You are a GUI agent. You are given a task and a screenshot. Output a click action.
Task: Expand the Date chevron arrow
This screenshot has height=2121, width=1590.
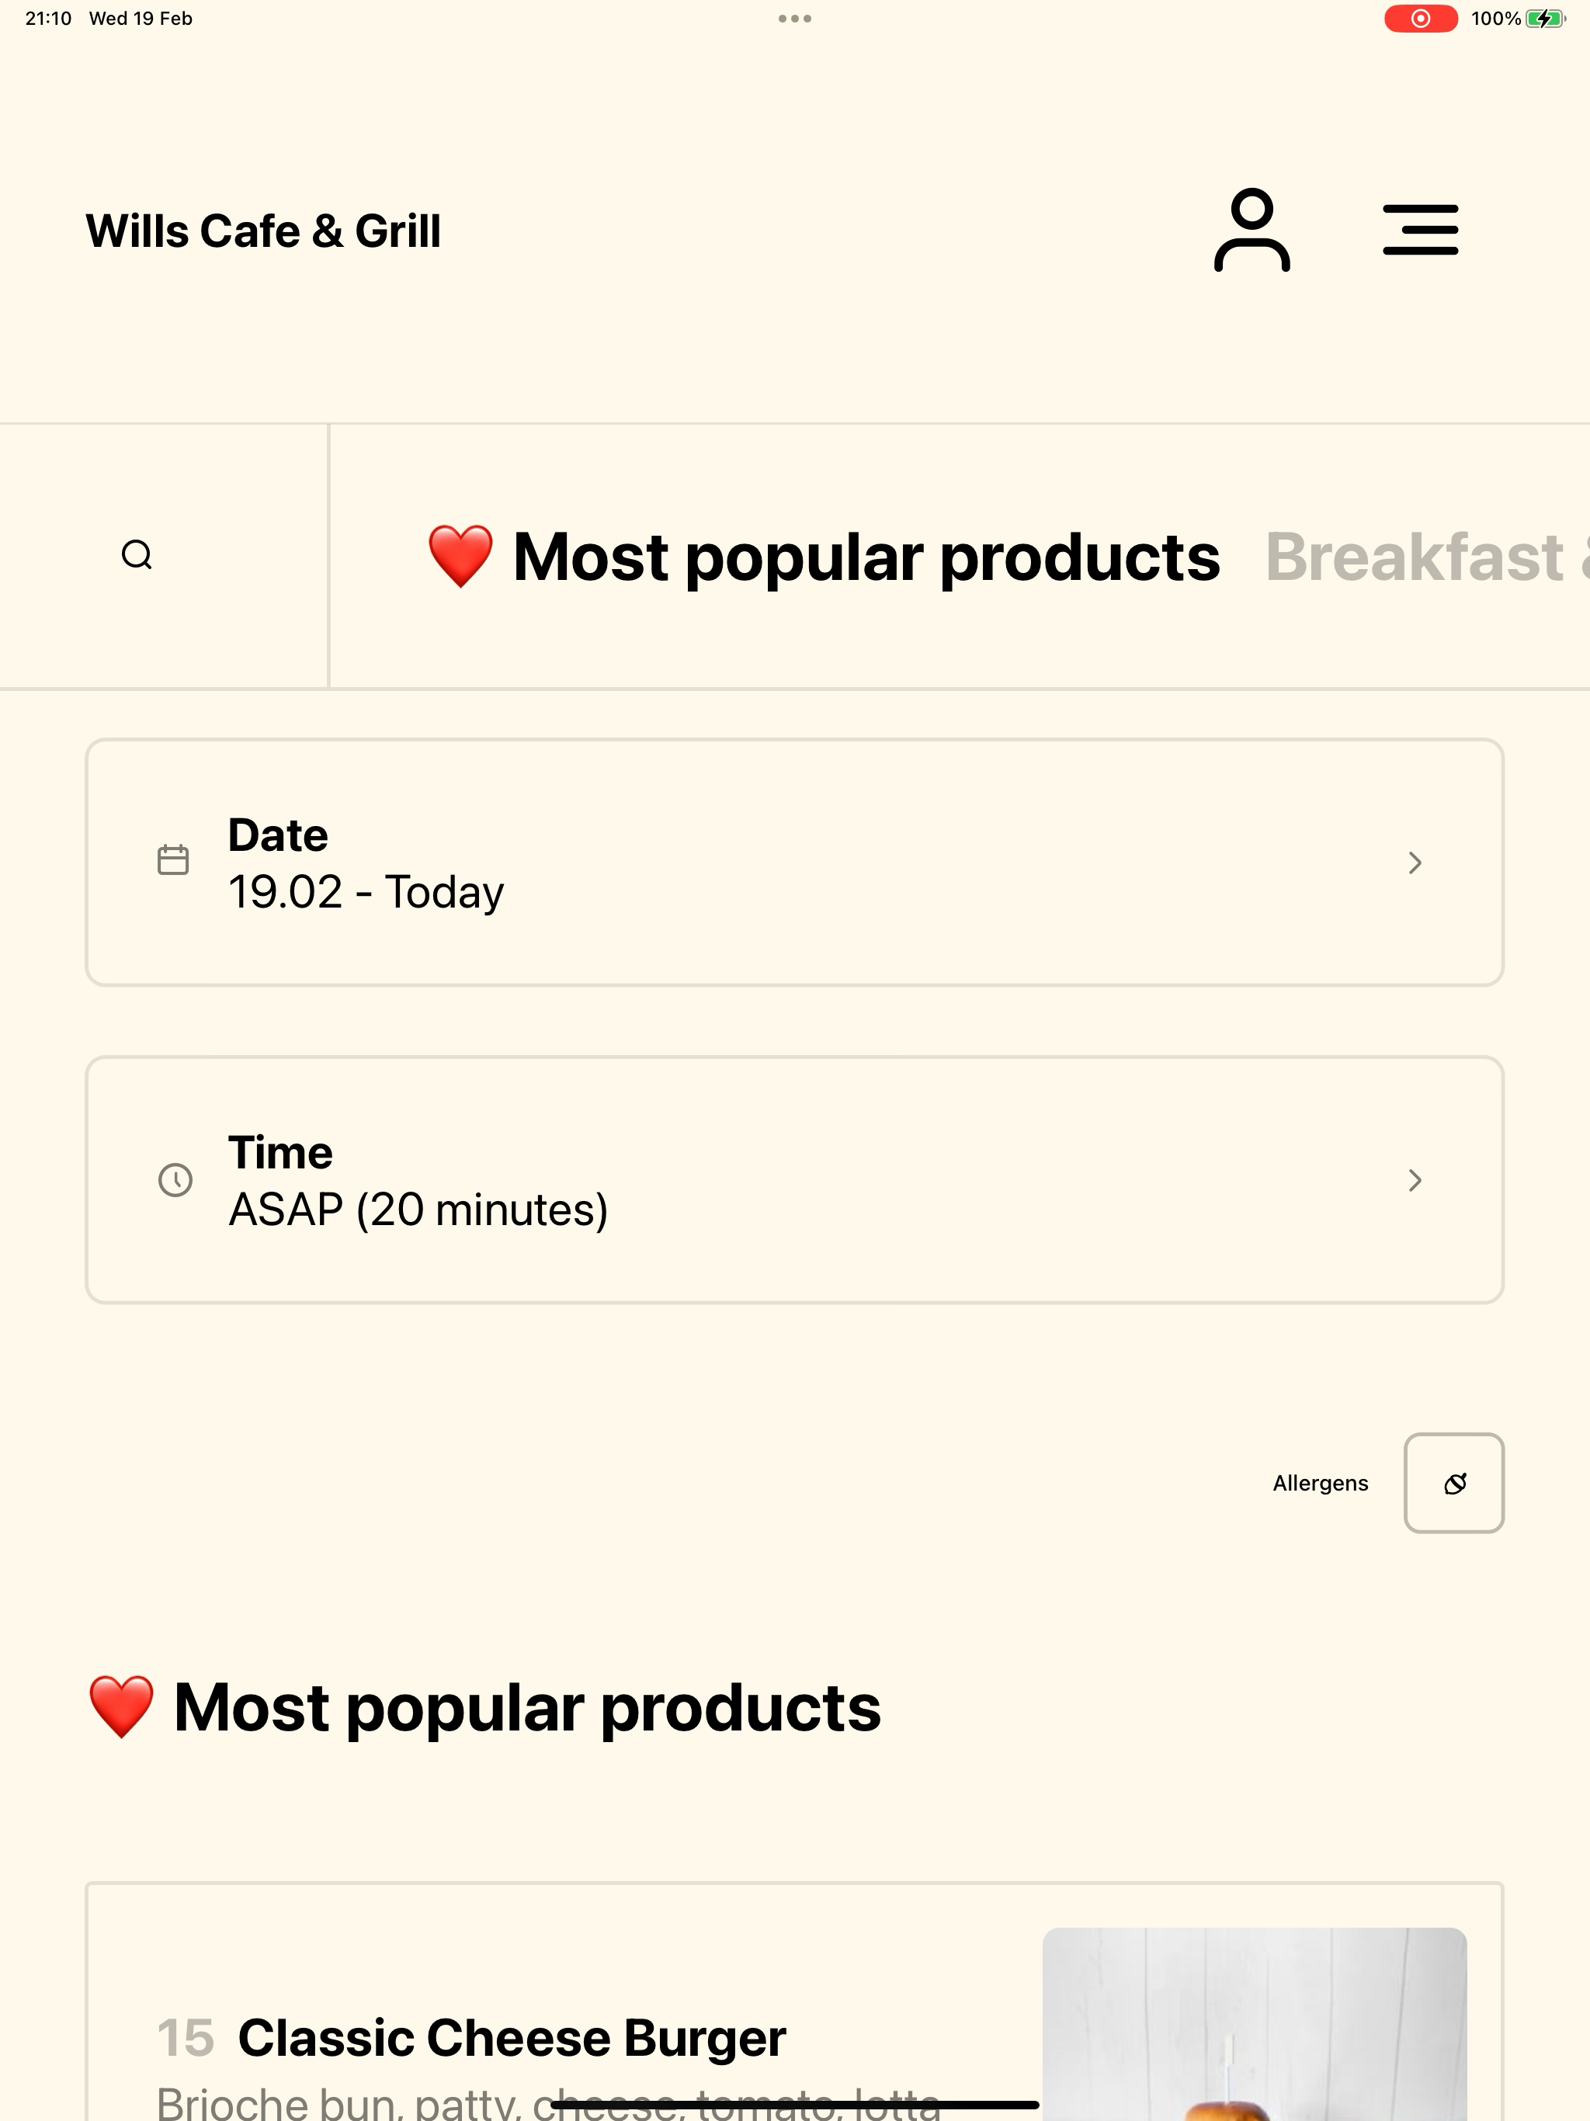1415,862
